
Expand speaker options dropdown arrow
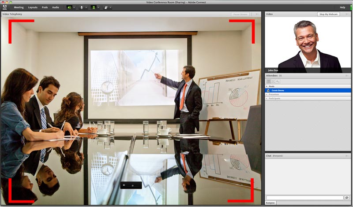(74, 7)
